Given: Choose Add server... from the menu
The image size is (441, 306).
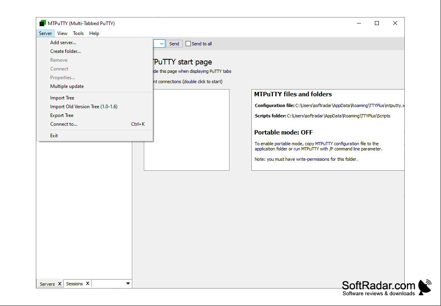Looking at the screenshot, I should click(95, 43).
